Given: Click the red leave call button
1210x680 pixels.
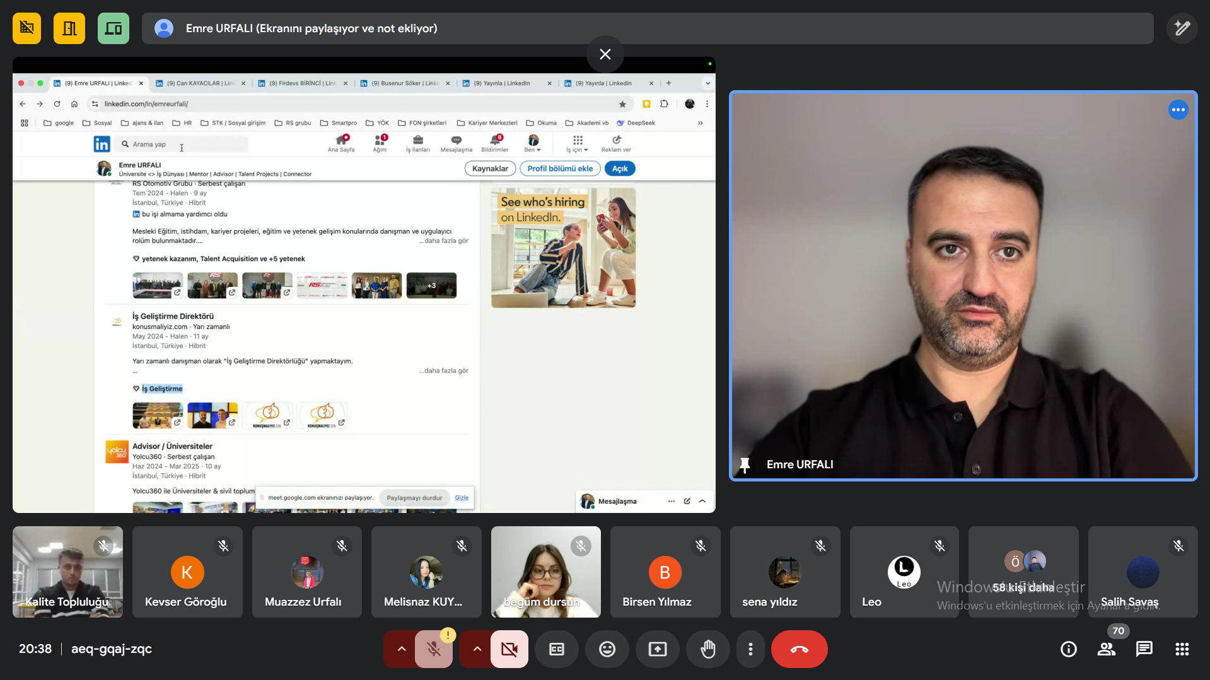Looking at the screenshot, I should coord(799,649).
